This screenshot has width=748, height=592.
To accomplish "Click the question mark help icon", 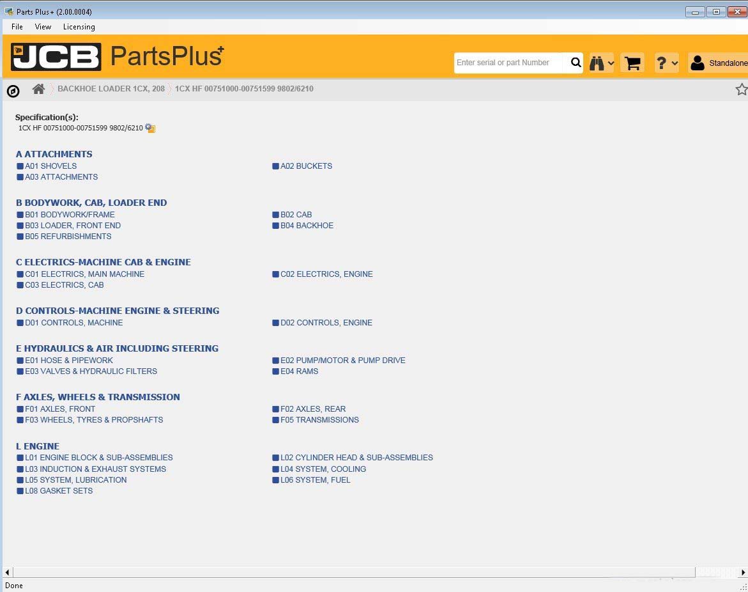I will pyautogui.click(x=661, y=63).
